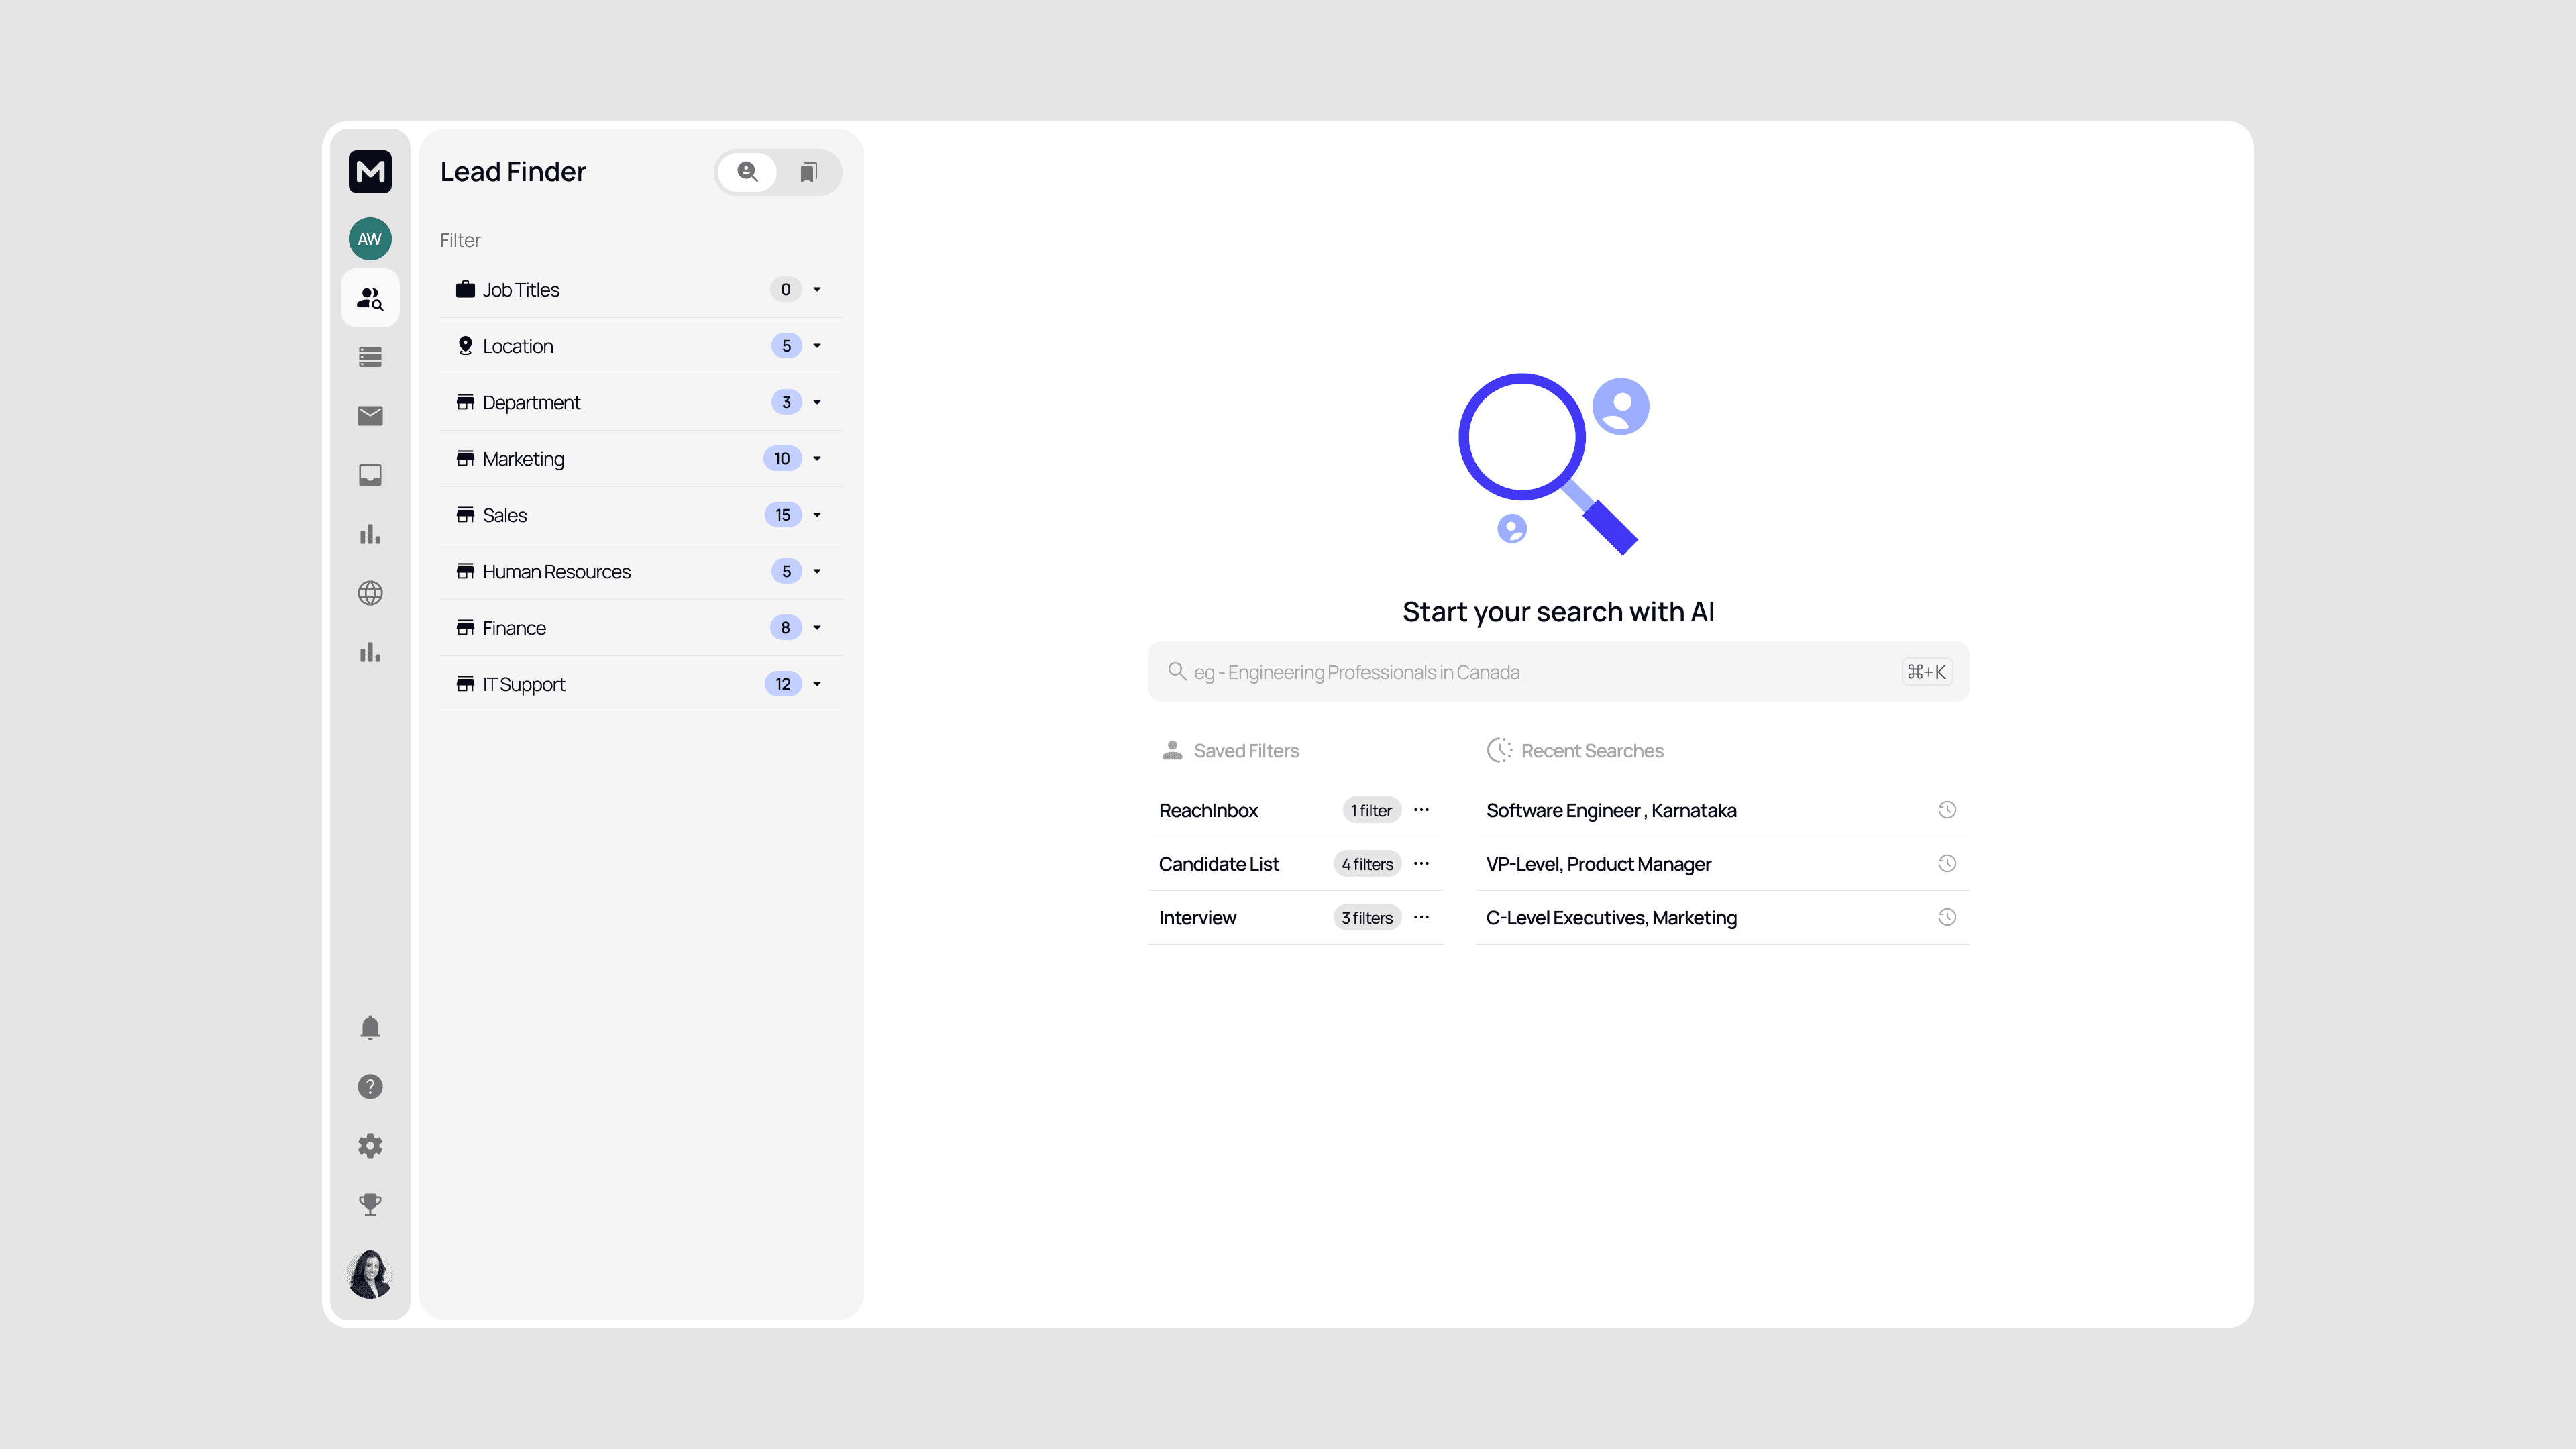Click the AI search input field
The height and width of the screenshot is (1449, 2576).
pos(1540,673)
